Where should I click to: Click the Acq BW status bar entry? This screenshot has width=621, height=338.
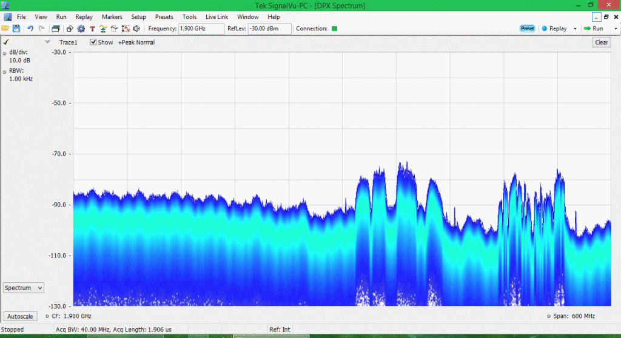[x=113, y=330]
